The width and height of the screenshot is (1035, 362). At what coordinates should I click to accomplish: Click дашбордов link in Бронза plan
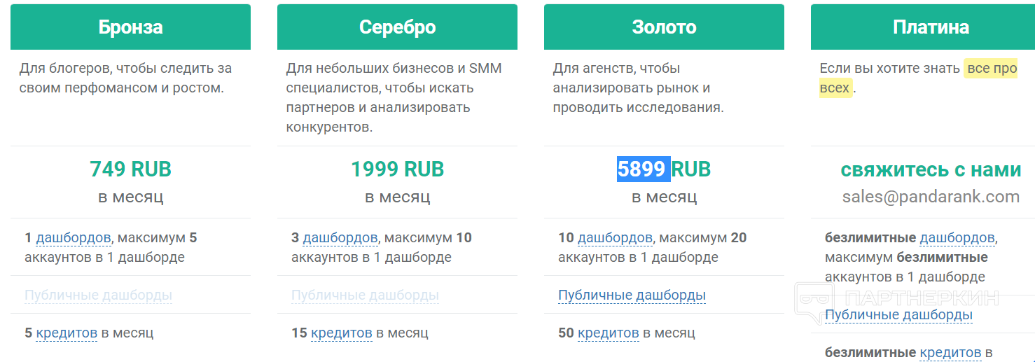tap(73, 238)
